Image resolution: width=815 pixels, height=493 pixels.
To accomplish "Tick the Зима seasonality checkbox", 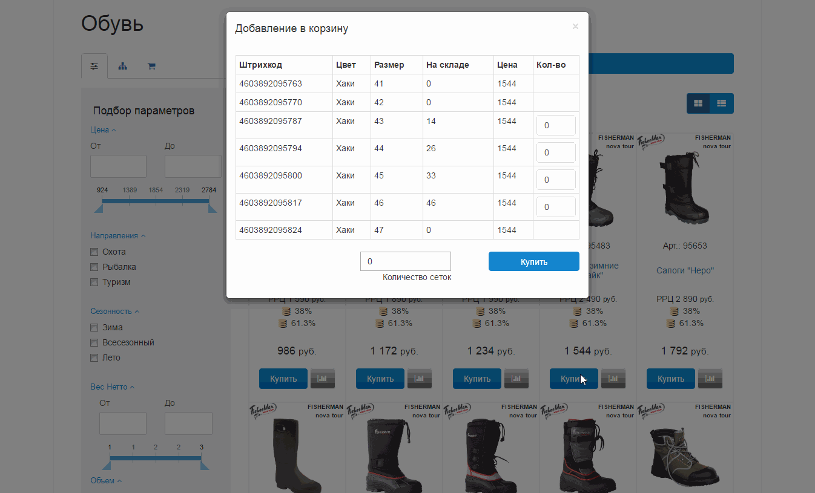I will (94, 327).
